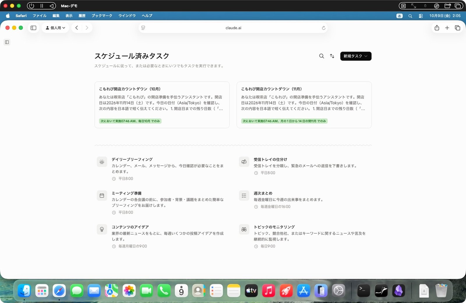Select the コンテンツのアイデア template
This screenshot has height=303, width=466.
click(162, 236)
